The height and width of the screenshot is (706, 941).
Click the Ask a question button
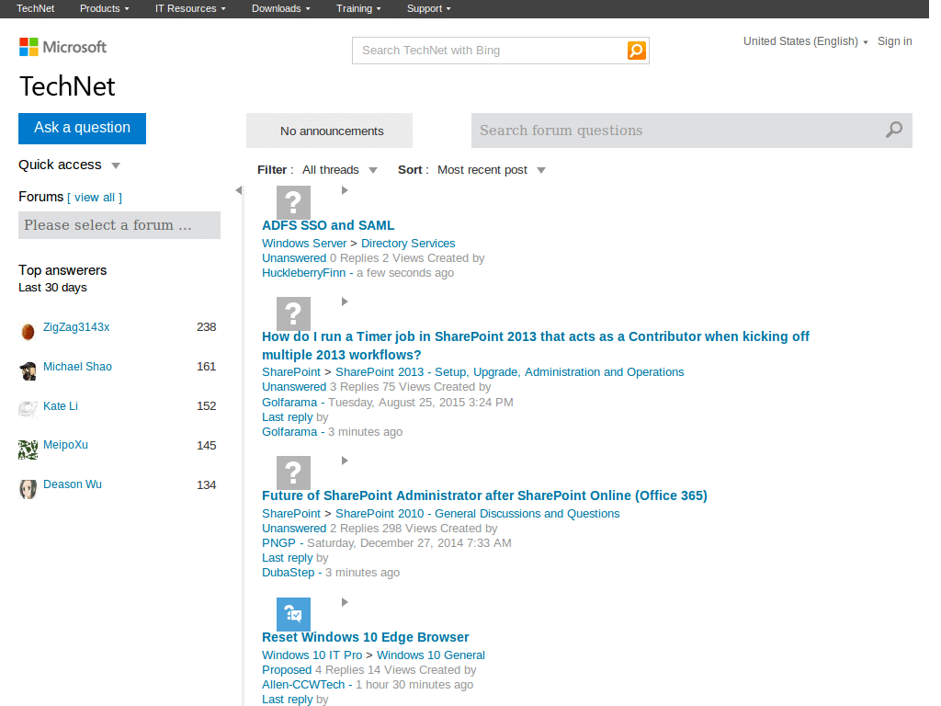click(x=82, y=129)
